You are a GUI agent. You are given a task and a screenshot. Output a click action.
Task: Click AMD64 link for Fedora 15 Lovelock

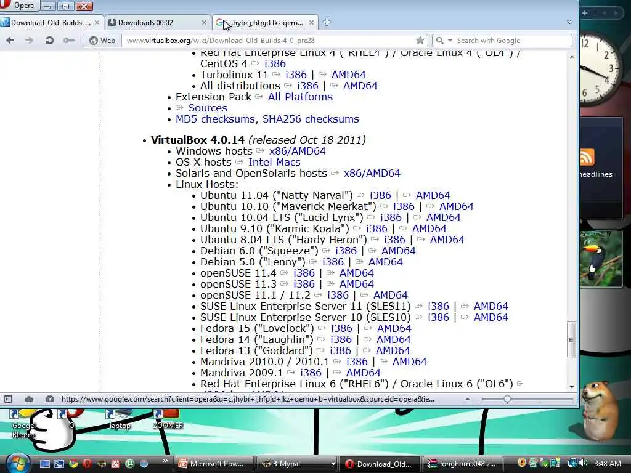pyautogui.click(x=394, y=329)
